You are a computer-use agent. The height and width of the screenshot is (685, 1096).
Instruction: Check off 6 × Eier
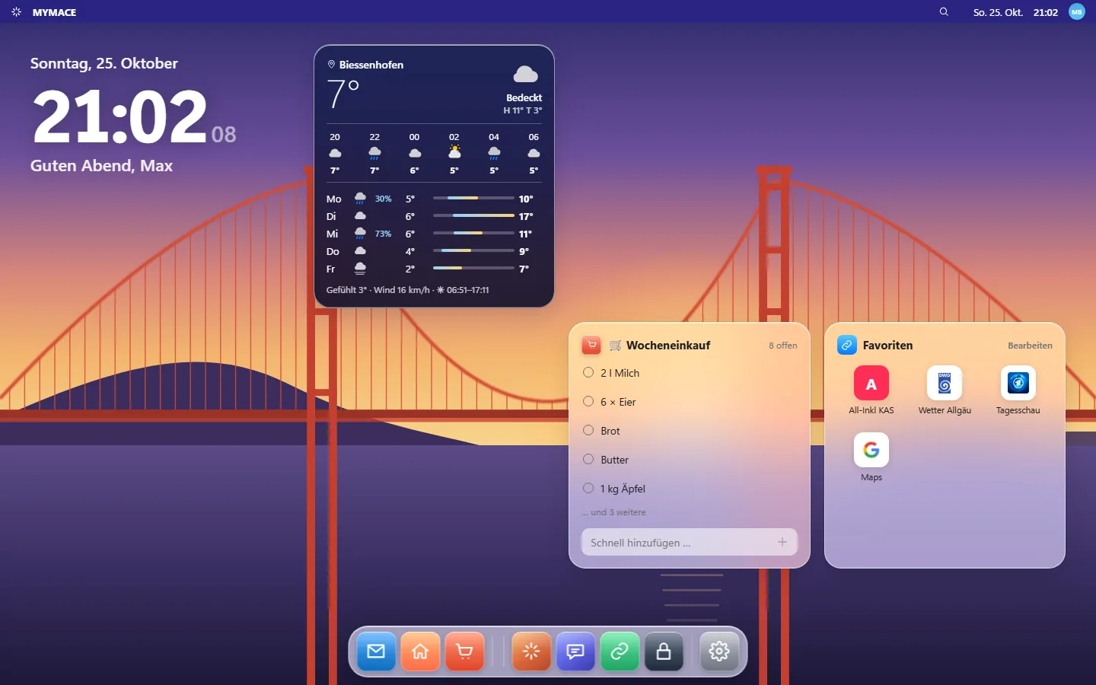tap(588, 401)
